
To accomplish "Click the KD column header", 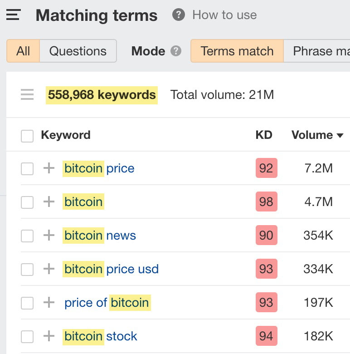I will (264, 135).
